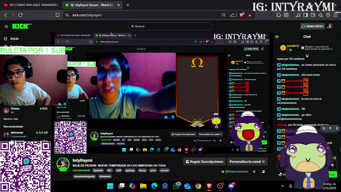Click abajochamos username in XD message

tap(290, 109)
